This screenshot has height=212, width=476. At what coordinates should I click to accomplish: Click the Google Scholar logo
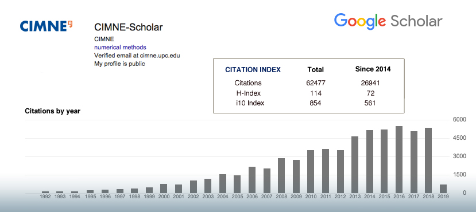[388, 22]
